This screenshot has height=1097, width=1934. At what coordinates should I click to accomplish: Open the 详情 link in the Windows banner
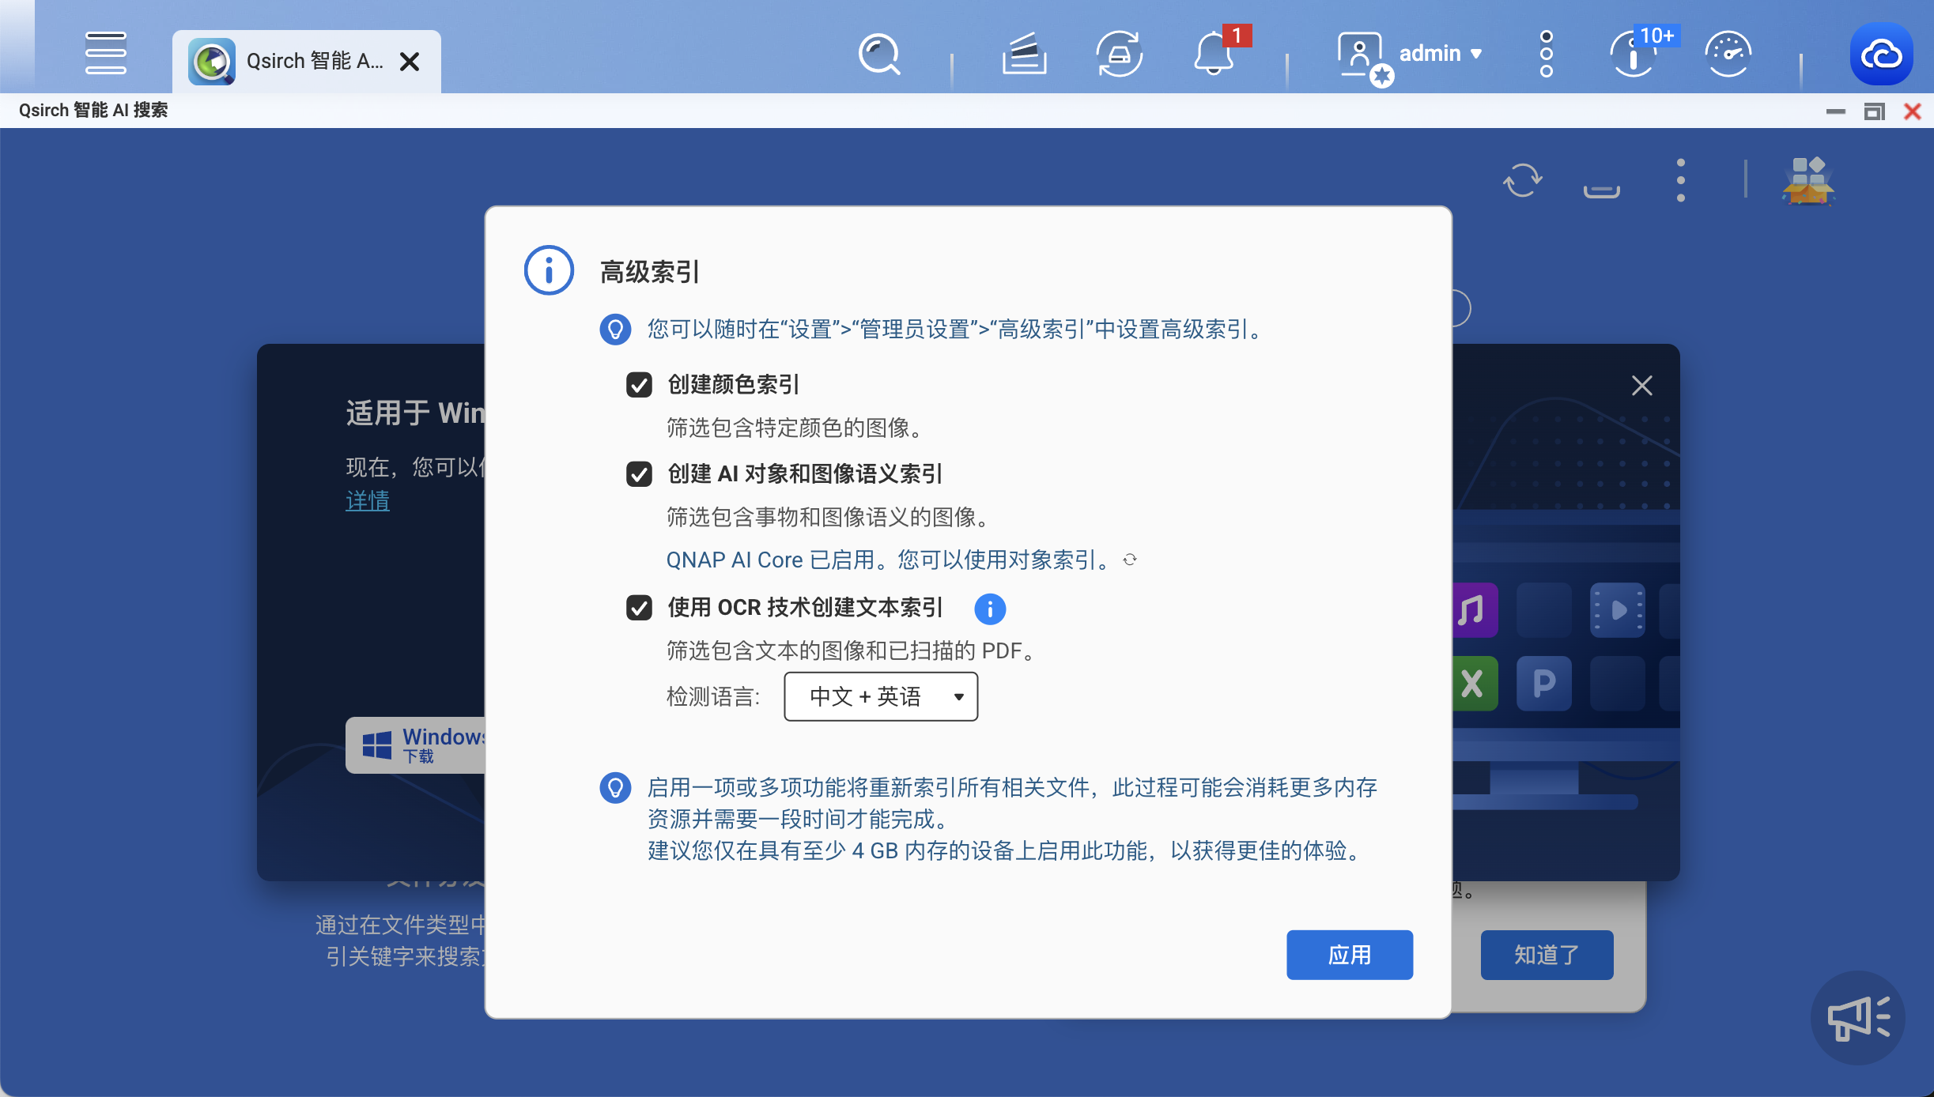point(368,500)
